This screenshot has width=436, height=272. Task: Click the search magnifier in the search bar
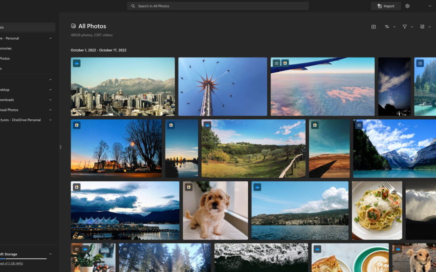point(133,6)
